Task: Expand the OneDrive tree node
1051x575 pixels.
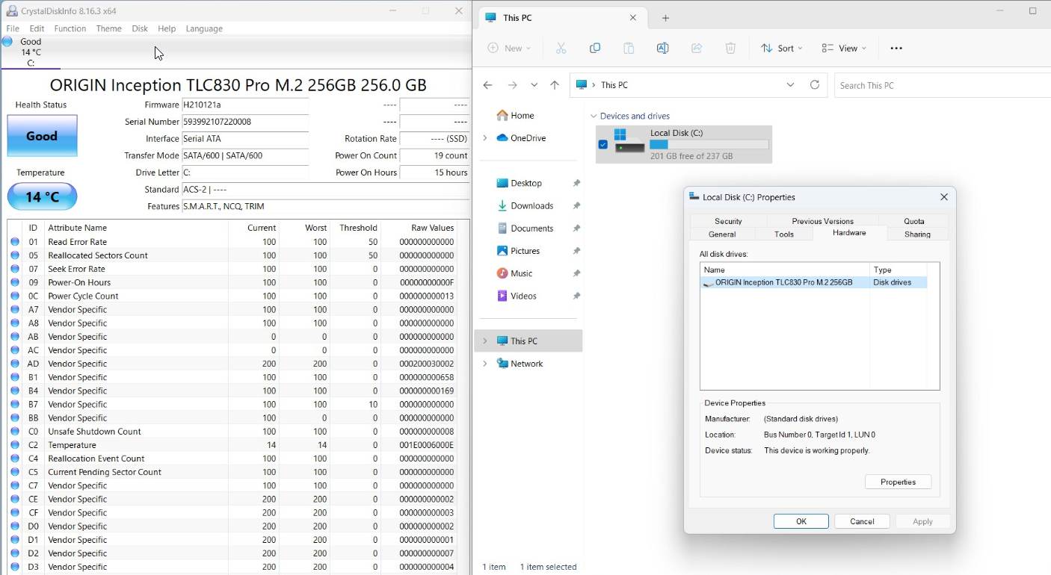Action: [x=485, y=138]
